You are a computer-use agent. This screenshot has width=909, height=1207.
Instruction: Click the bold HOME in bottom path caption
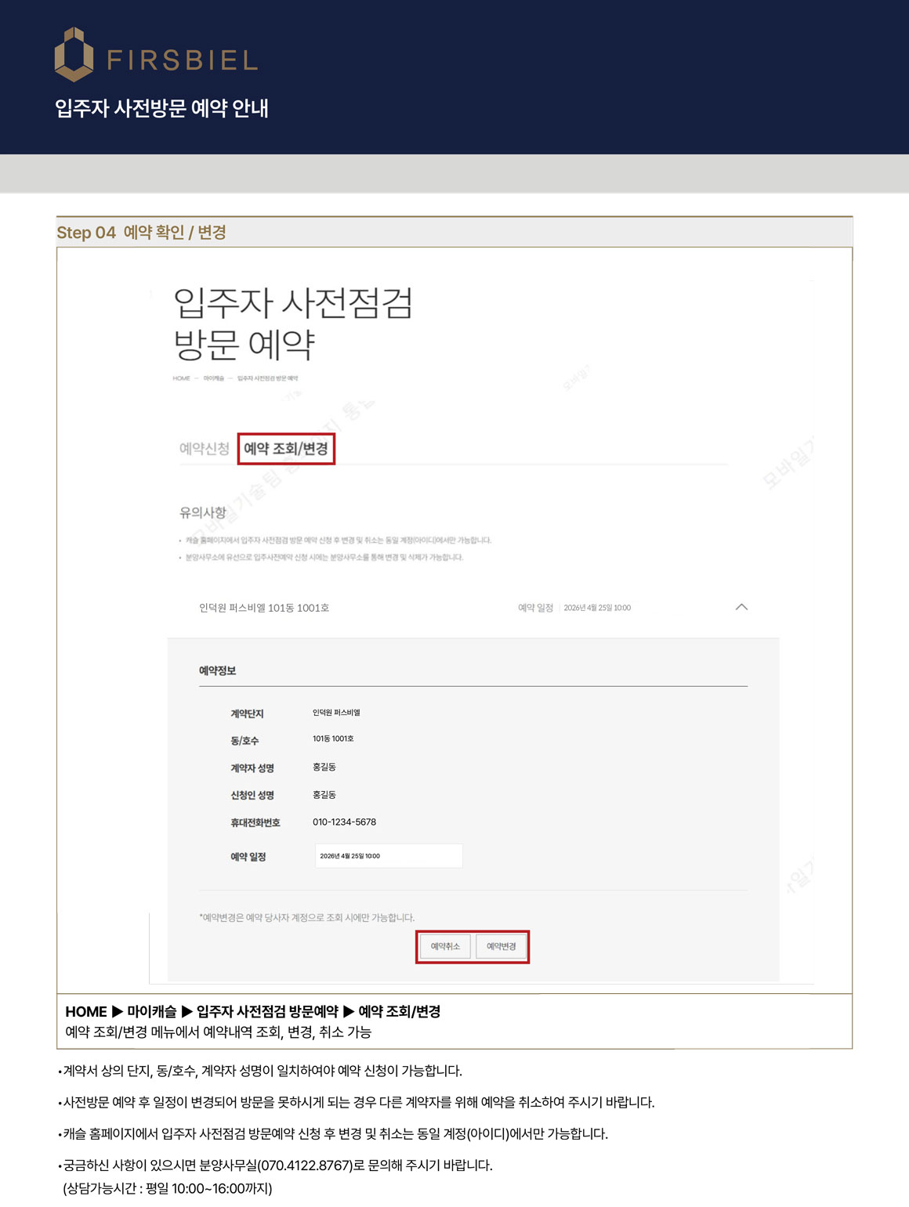coord(85,1011)
